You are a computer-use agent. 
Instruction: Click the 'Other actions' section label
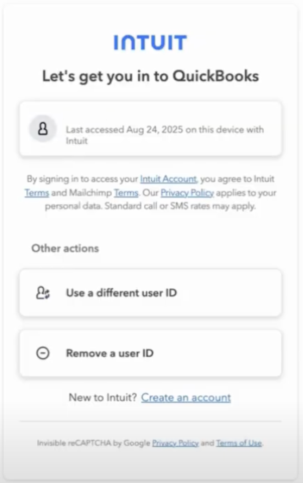tap(65, 248)
